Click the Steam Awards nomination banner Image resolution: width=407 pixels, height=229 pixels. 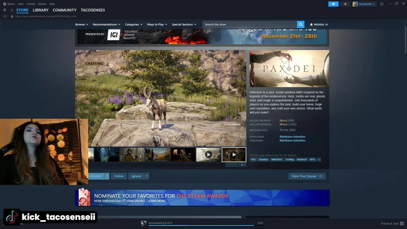(x=202, y=198)
